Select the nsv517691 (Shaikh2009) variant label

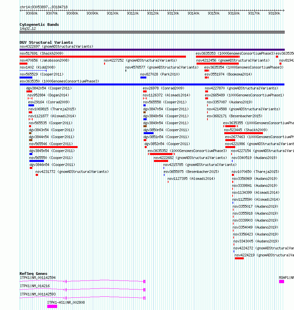click(42, 53)
